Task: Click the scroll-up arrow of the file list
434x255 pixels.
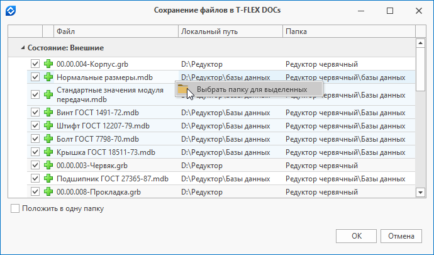Action: [x=420, y=43]
